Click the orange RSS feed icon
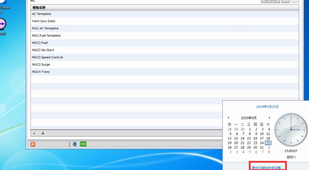The height and width of the screenshot is (170, 309). (33, 144)
